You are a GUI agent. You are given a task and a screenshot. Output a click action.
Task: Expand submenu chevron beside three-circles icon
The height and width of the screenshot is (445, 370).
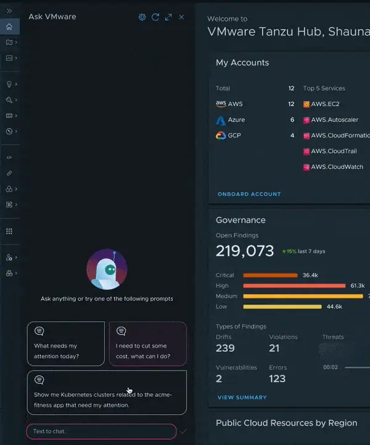(x=16, y=189)
